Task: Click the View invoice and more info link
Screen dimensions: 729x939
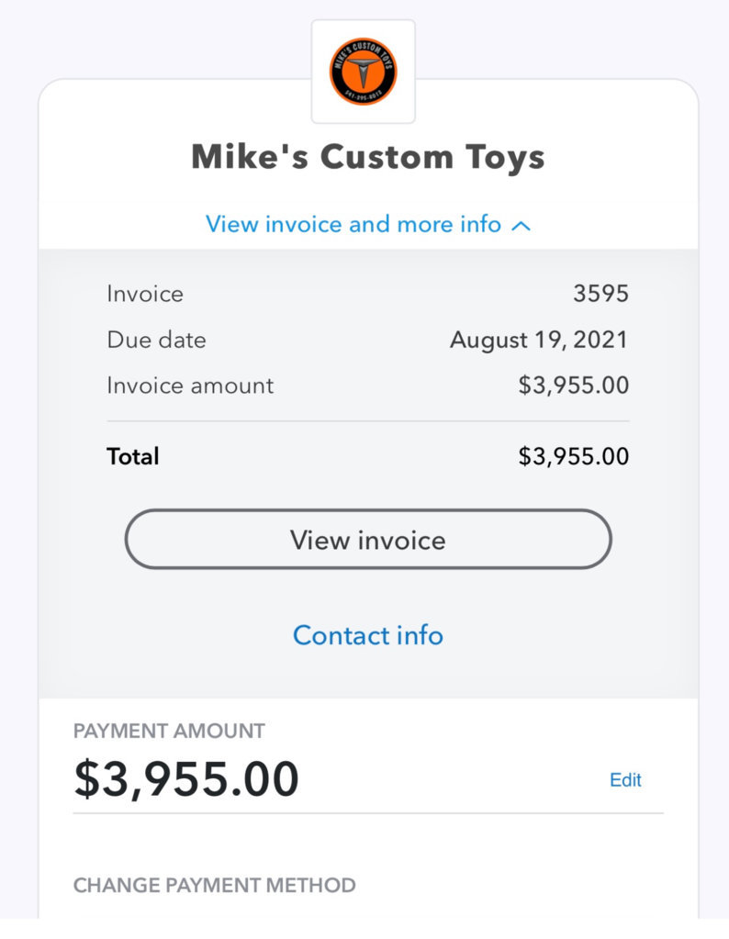Action: tap(353, 224)
